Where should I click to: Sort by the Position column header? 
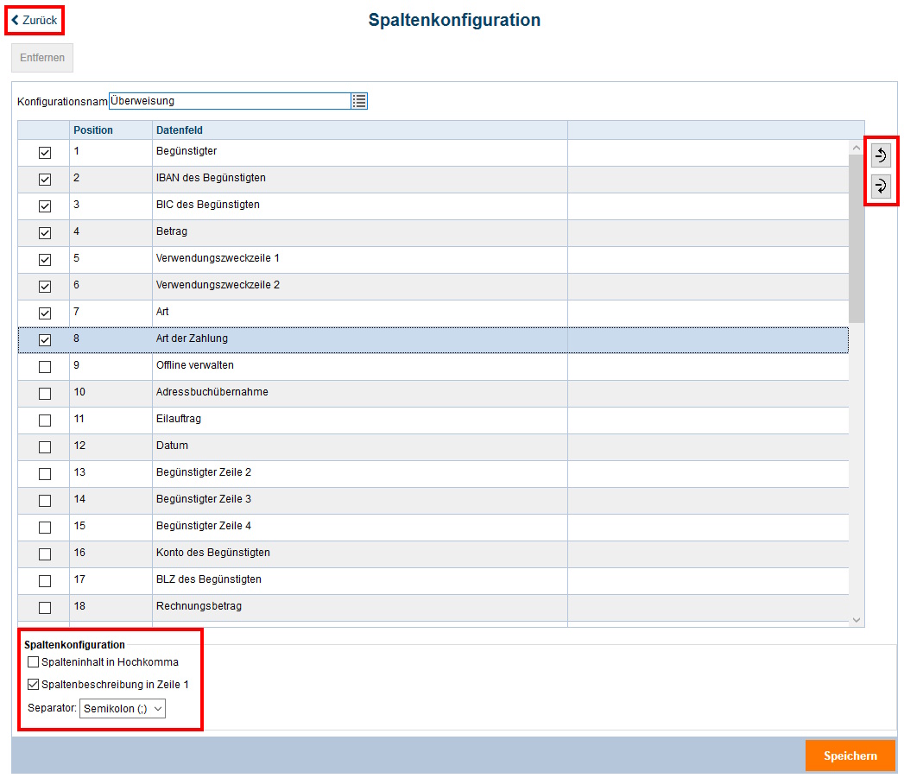(93, 130)
